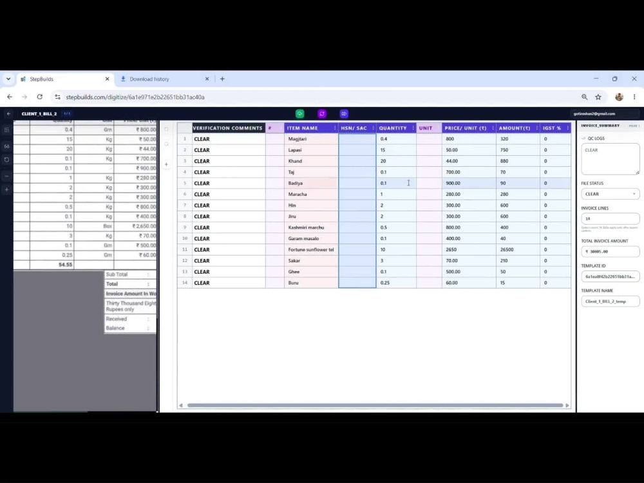Open the site information icon in address bar
Image resolution: width=644 pixels, height=483 pixels.
57,97
